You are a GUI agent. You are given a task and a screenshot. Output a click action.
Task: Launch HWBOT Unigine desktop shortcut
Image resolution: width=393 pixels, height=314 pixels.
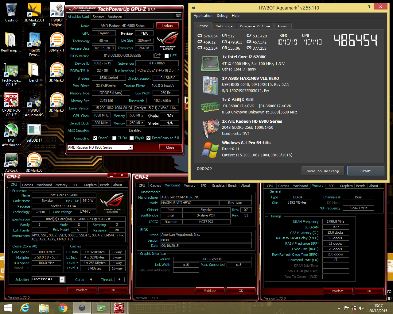tap(57, 15)
